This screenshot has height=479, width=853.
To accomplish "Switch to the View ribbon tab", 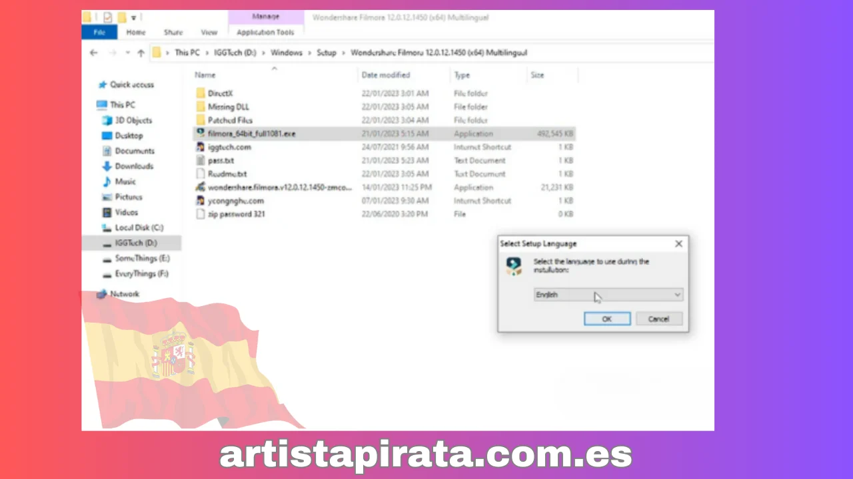I will (x=209, y=32).
